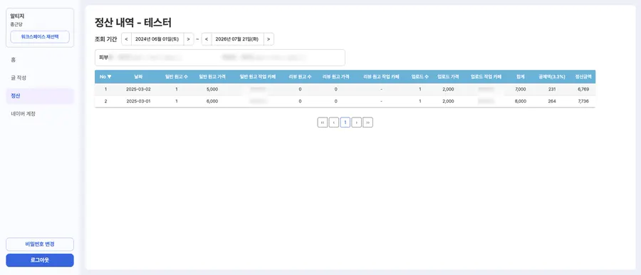641x275 pixels.
Task: Click the 업로드 가격 column header
Action: 448,77
